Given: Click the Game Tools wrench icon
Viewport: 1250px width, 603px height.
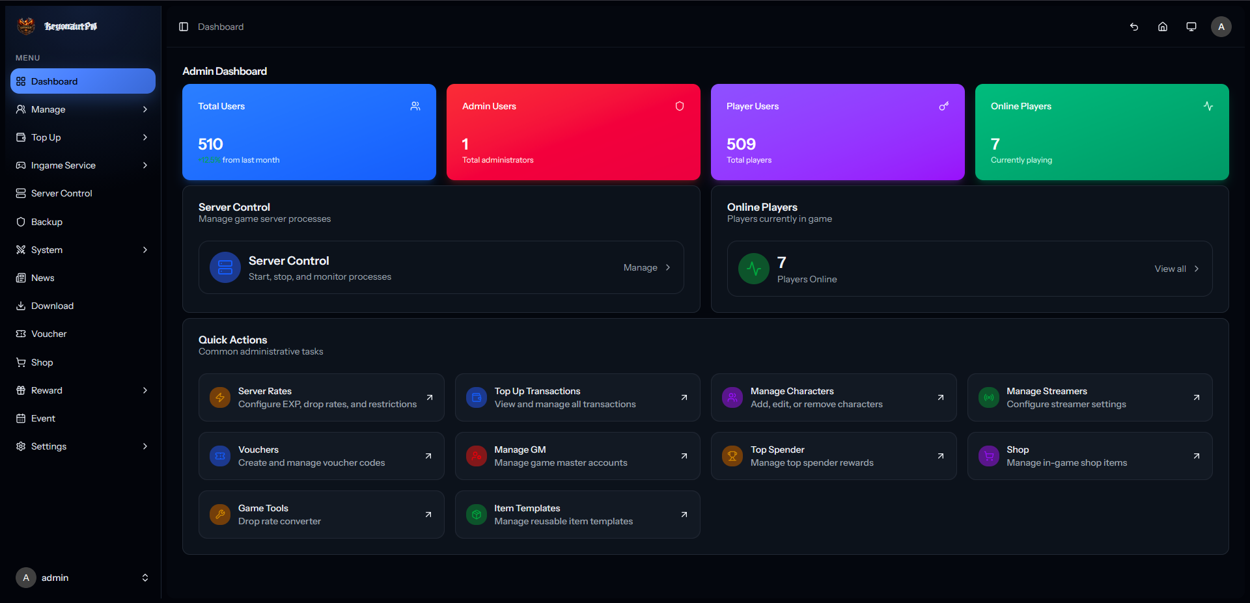Looking at the screenshot, I should pyautogui.click(x=220, y=515).
